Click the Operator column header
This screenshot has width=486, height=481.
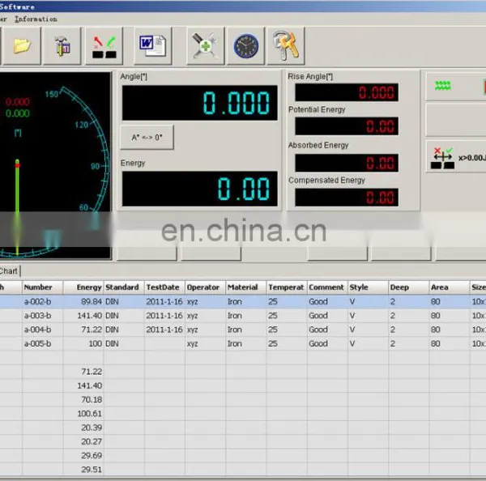coord(205,287)
